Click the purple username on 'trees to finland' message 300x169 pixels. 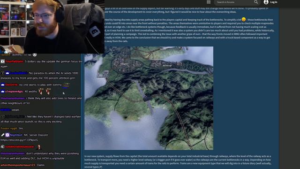(13, 98)
